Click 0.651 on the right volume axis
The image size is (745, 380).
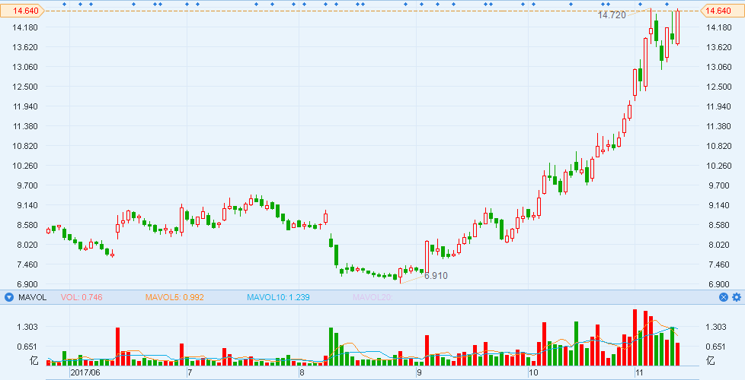tap(716, 347)
